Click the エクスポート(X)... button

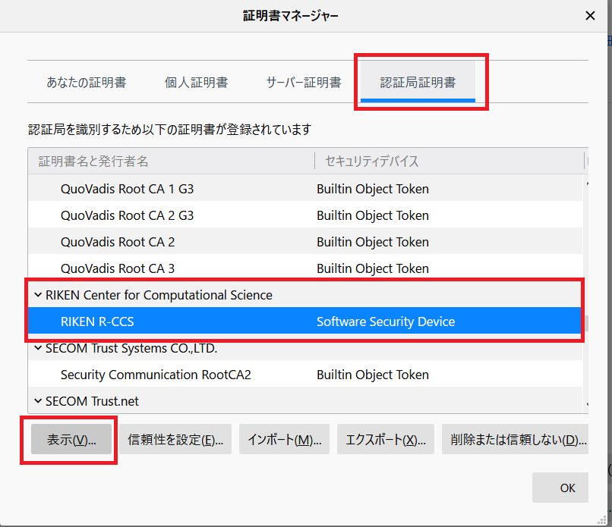tap(385, 440)
